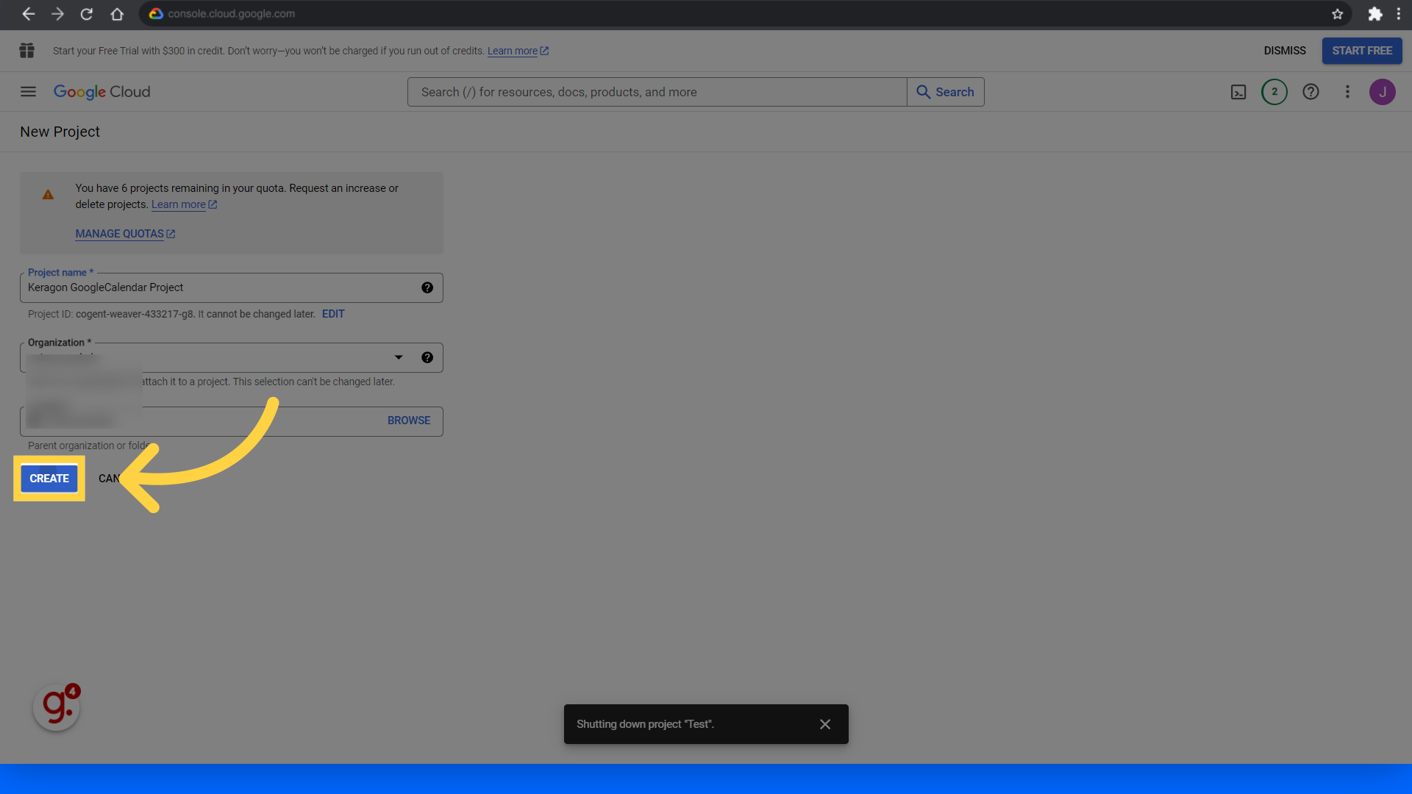This screenshot has height=794, width=1412.
Task: Expand the Organization dropdown
Action: point(399,357)
